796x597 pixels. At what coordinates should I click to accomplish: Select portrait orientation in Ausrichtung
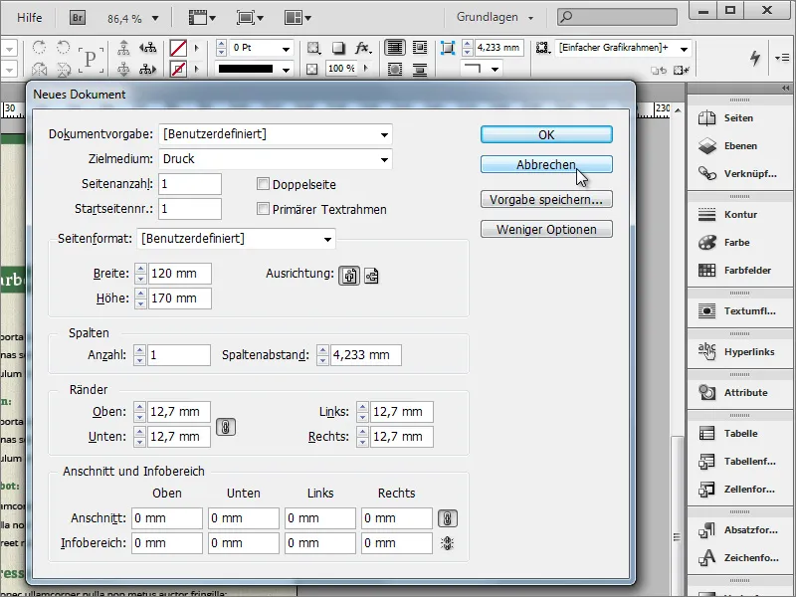tap(349, 276)
